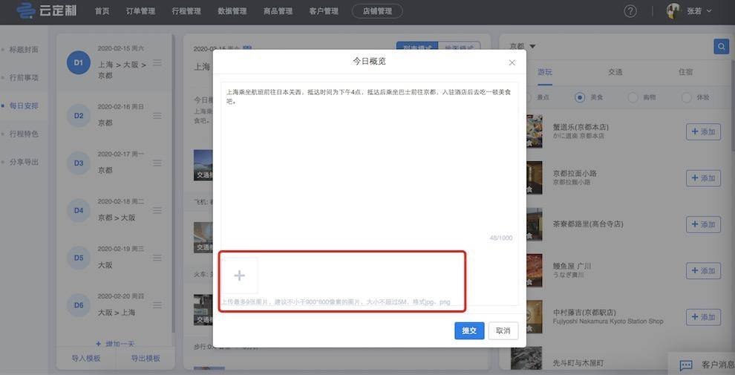The image size is (735, 375).
Task: Click the 导出模板 button
Action: click(146, 358)
